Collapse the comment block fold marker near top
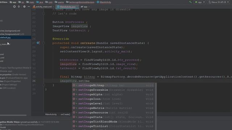 pos(43,14)
